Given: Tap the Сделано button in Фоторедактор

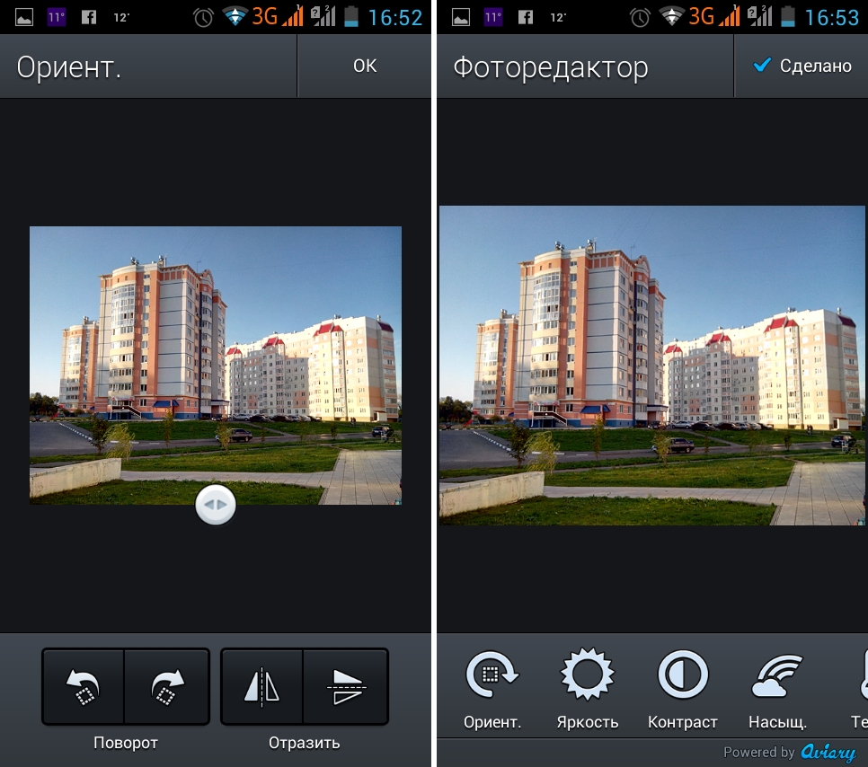Looking at the screenshot, I should 802,66.
